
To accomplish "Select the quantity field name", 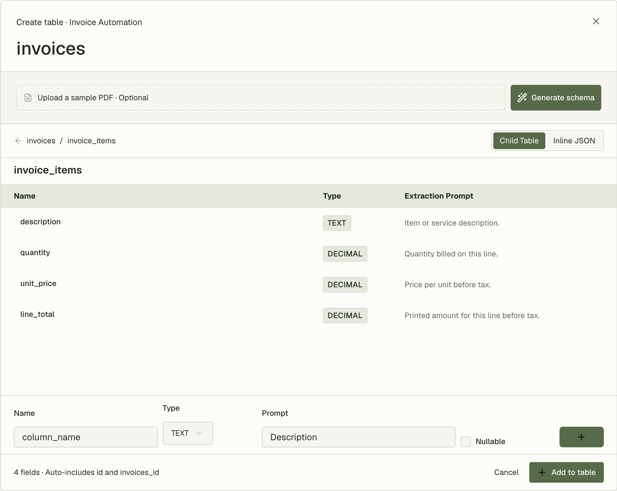I will (35, 253).
